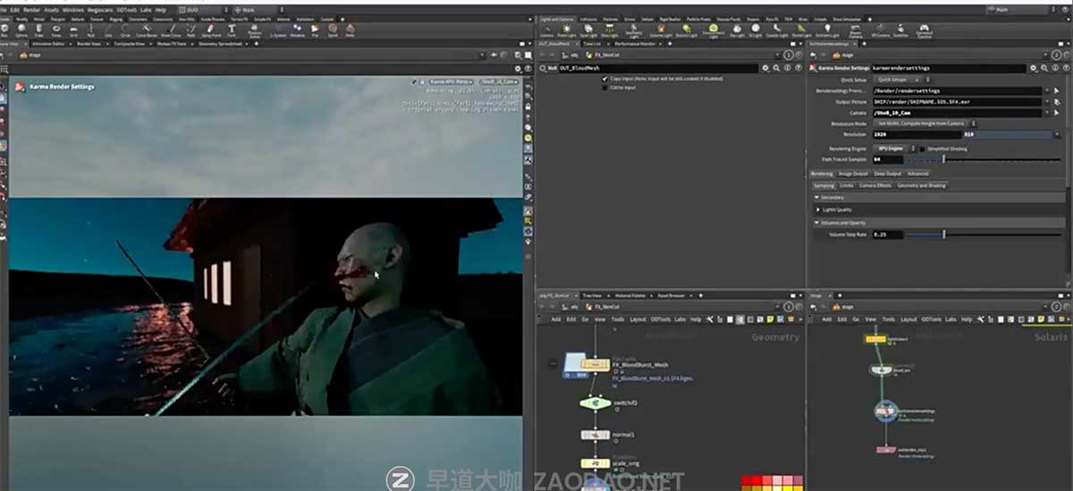The height and width of the screenshot is (491, 1073).
Task: Switch to the Image Output tab
Action: pos(852,174)
